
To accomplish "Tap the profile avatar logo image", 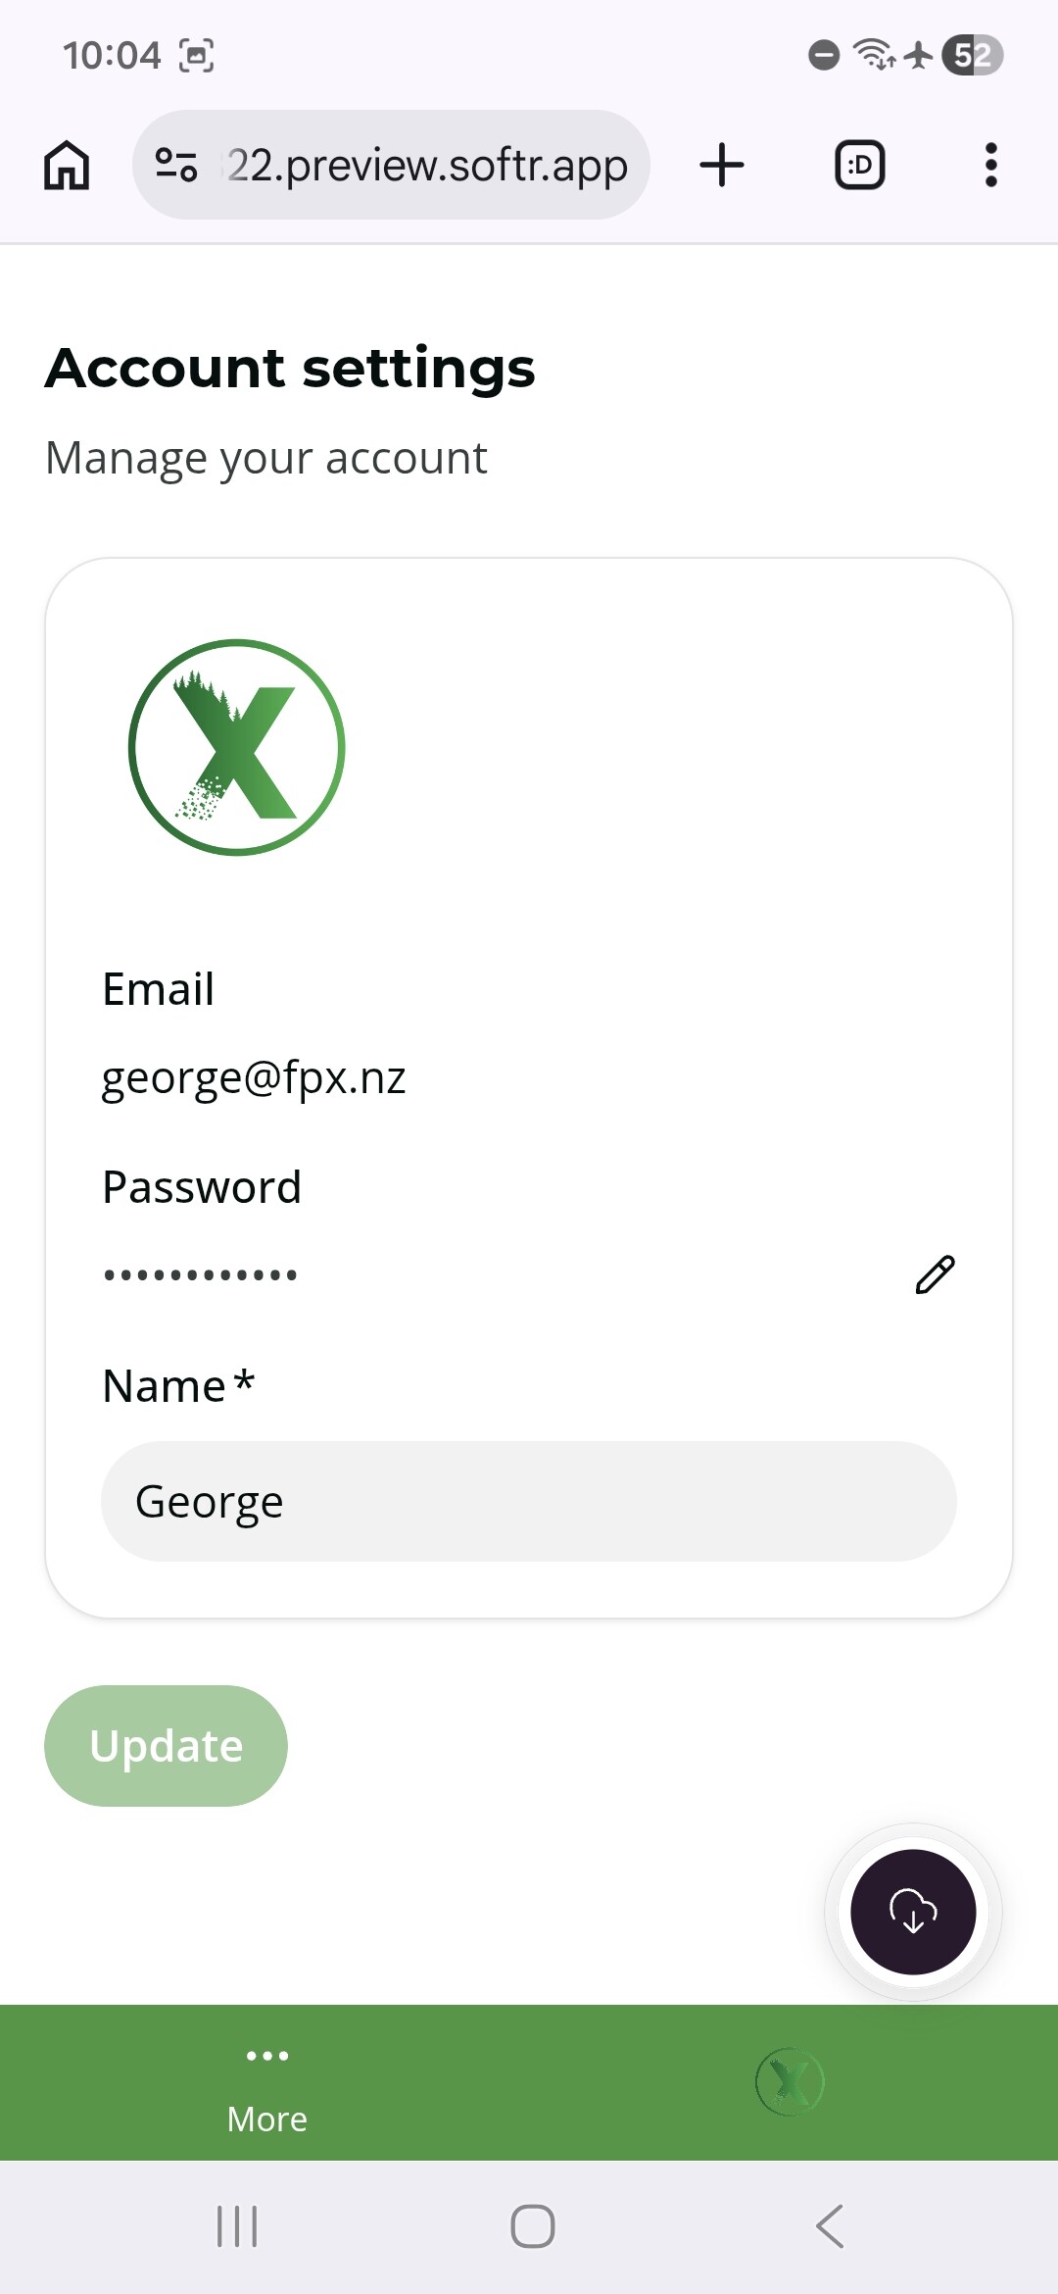I will coord(237,747).
